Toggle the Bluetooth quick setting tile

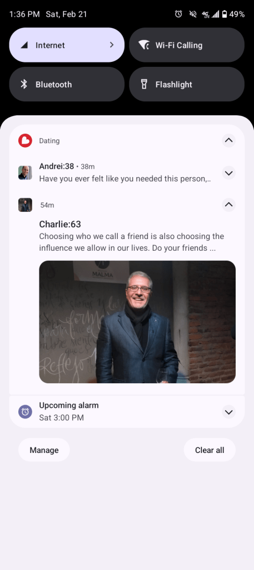(x=67, y=84)
